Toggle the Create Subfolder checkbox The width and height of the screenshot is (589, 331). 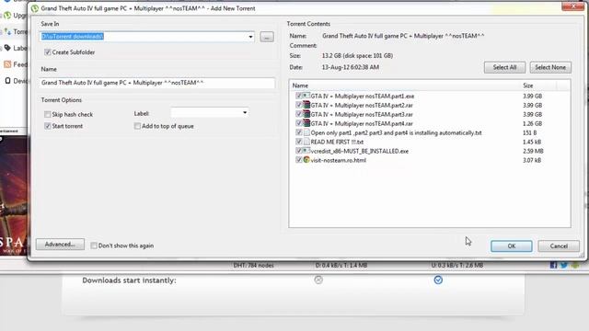[47, 52]
